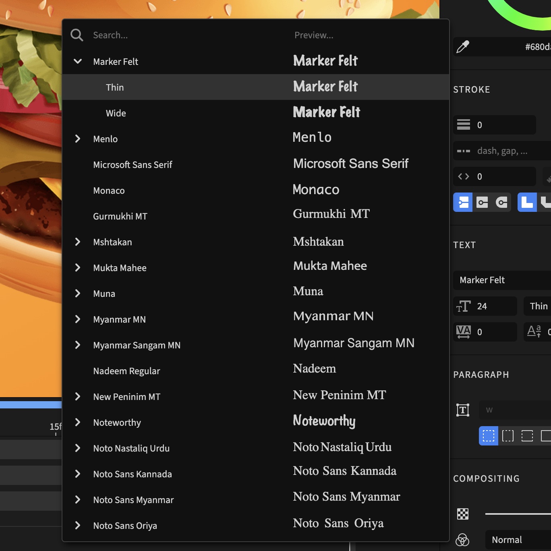This screenshot has width=551, height=551.
Task: Expand the Muna font family
Action: click(x=78, y=294)
